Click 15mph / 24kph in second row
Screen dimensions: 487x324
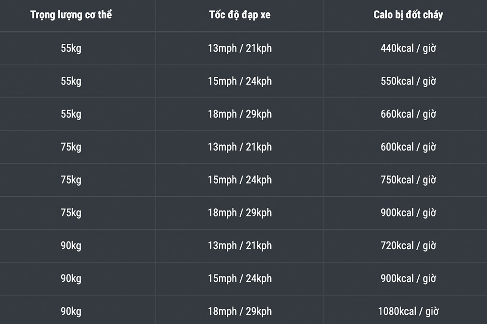(240, 81)
